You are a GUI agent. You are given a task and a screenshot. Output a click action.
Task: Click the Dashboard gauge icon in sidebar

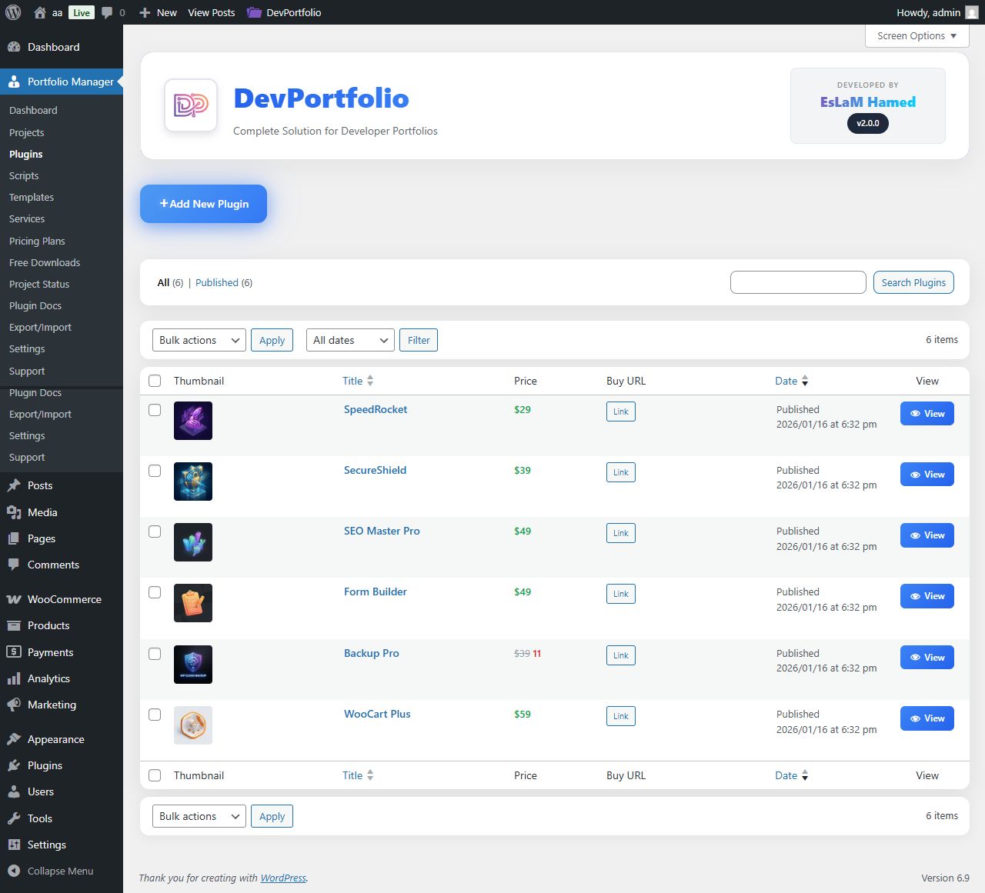[x=14, y=47]
